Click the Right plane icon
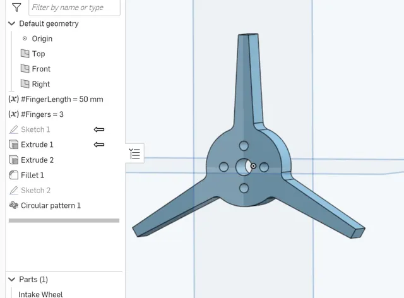 (25, 84)
